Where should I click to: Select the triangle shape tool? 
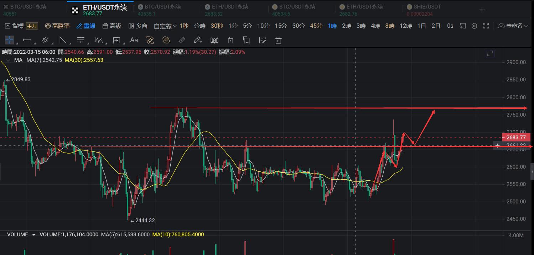[63, 40]
